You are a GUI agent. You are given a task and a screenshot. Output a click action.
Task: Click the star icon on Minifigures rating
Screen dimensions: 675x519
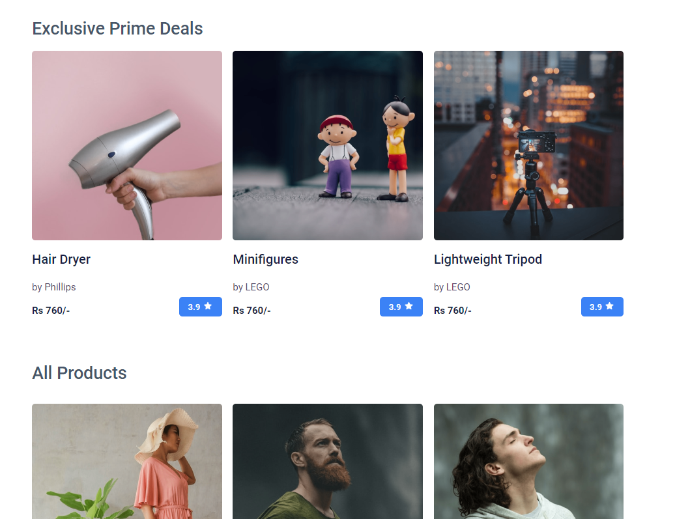tap(409, 306)
